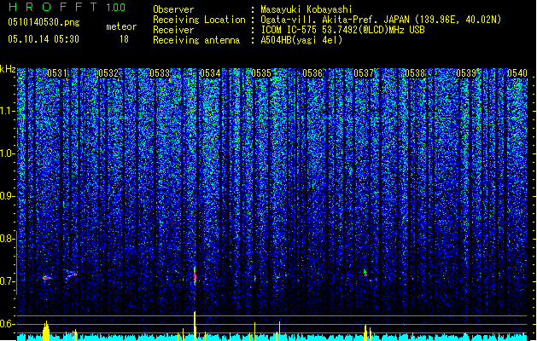Click the 0.8 kHz axis label
537x341 pixels.
click(7, 239)
